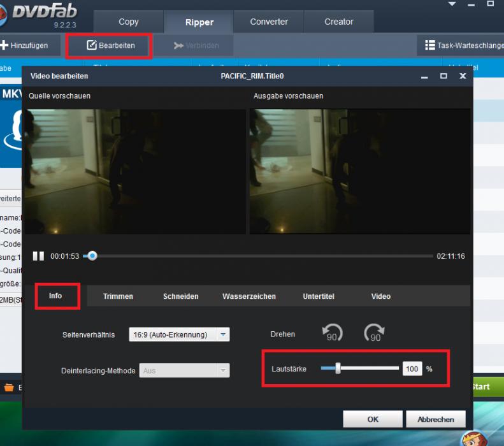Screen dimensions: 504x446
Task: Click the output preview video pane
Action: pyautogui.click(x=360, y=171)
